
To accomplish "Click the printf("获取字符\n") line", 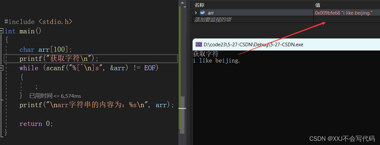I will 60,59.
